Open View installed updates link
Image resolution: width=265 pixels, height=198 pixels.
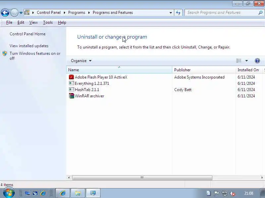coord(29,46)
